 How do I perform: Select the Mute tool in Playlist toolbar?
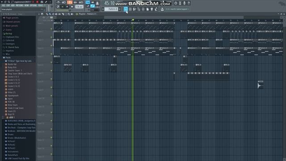(x=56, y=14)
